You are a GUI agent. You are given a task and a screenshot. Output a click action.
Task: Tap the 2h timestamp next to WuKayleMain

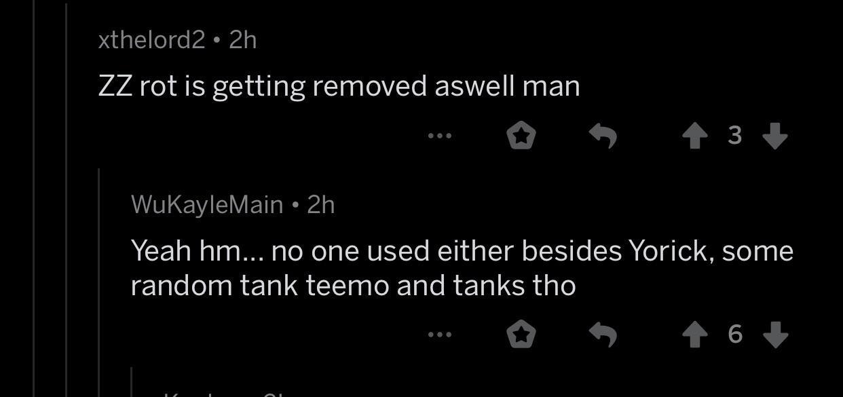pos(321,204)
